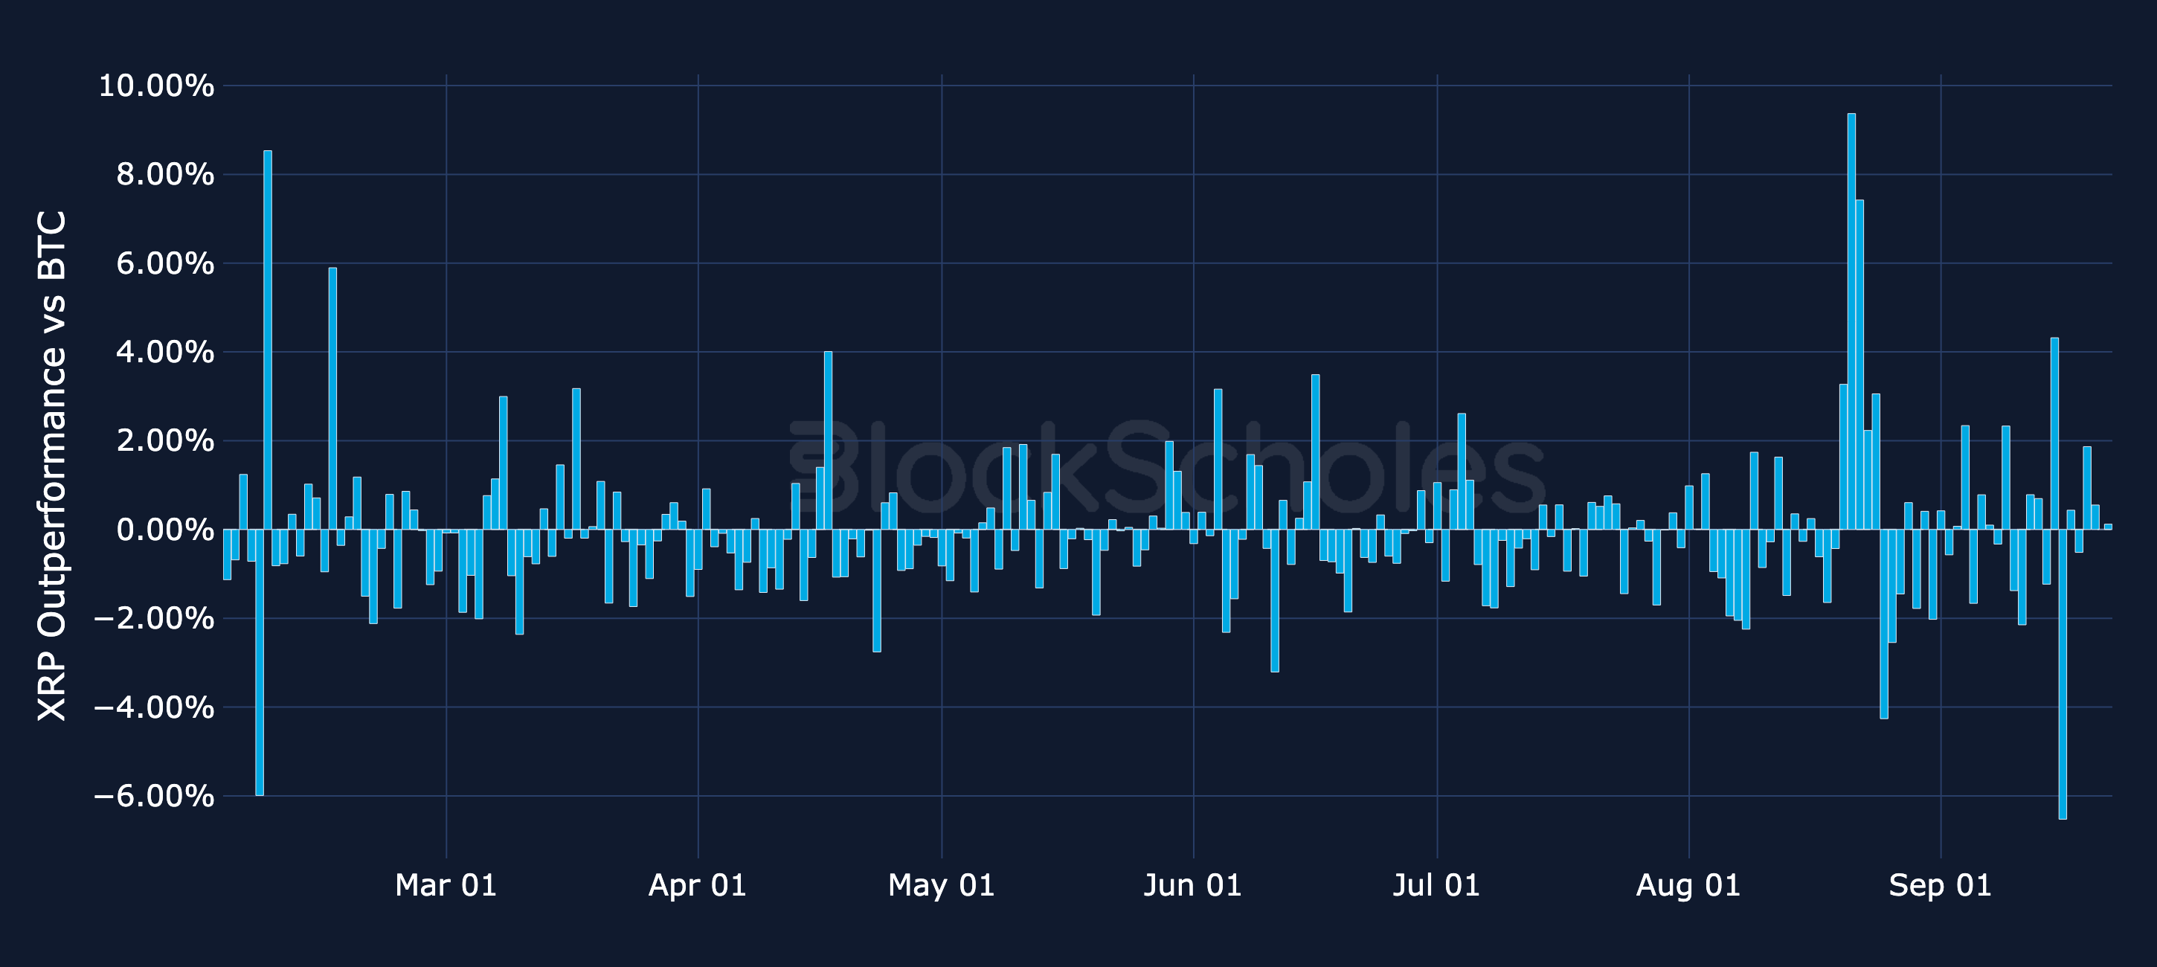The width and height of the screenshot is (2157, 967).
Task: Click the 8.00% y-axis label
Action: click(x=165, y=175)
